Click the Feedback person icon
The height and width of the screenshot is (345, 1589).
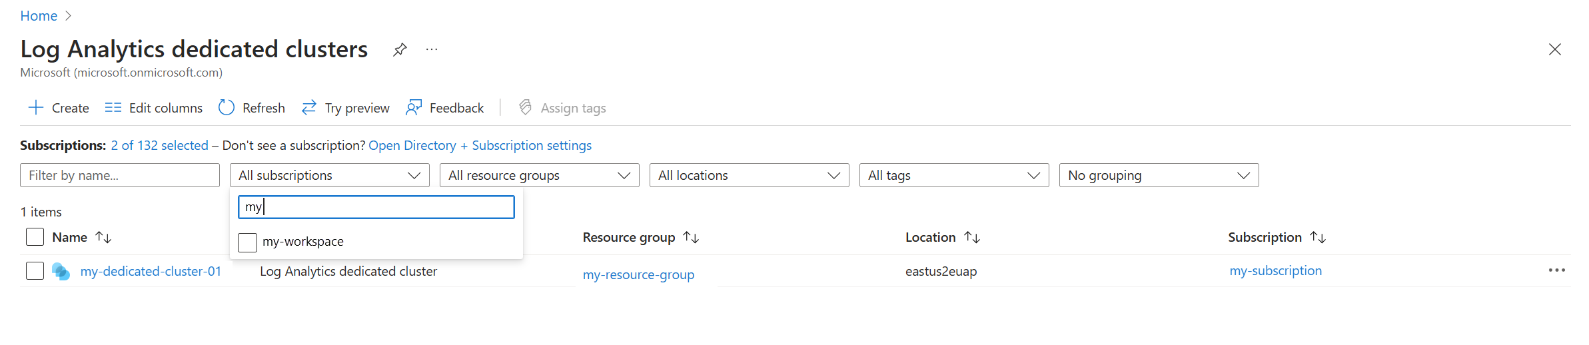pos(414,108)
